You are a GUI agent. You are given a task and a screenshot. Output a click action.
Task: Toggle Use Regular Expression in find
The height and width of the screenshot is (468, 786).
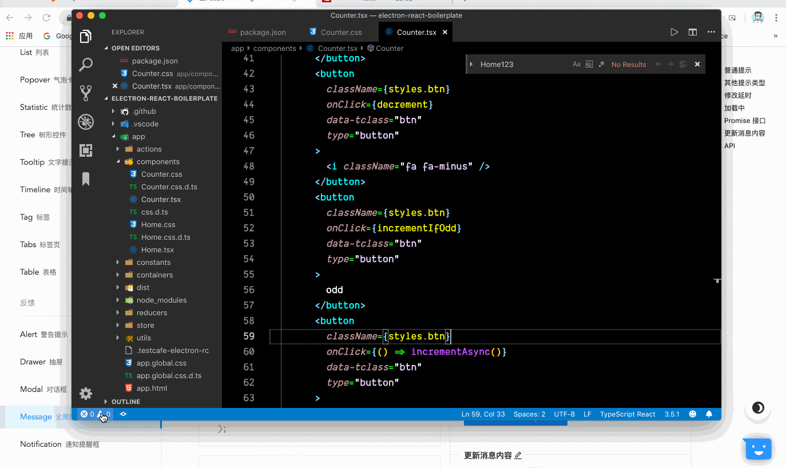pyautogui.click(x=601, y=65)
